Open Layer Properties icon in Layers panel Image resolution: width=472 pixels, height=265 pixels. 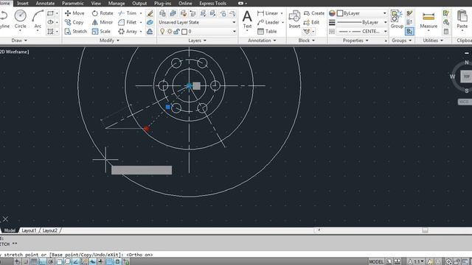pos(162,13)
